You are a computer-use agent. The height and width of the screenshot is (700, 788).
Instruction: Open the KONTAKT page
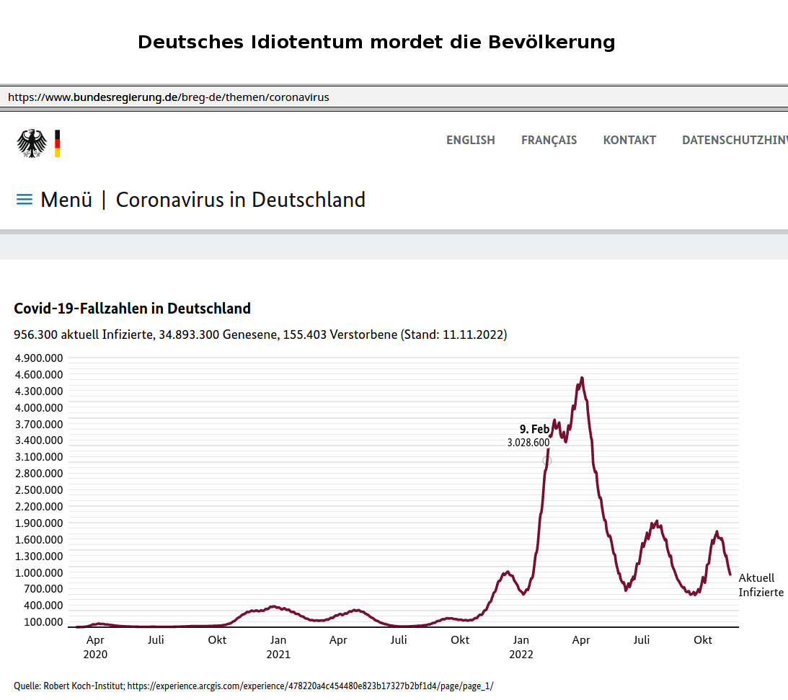pos(629,140)
